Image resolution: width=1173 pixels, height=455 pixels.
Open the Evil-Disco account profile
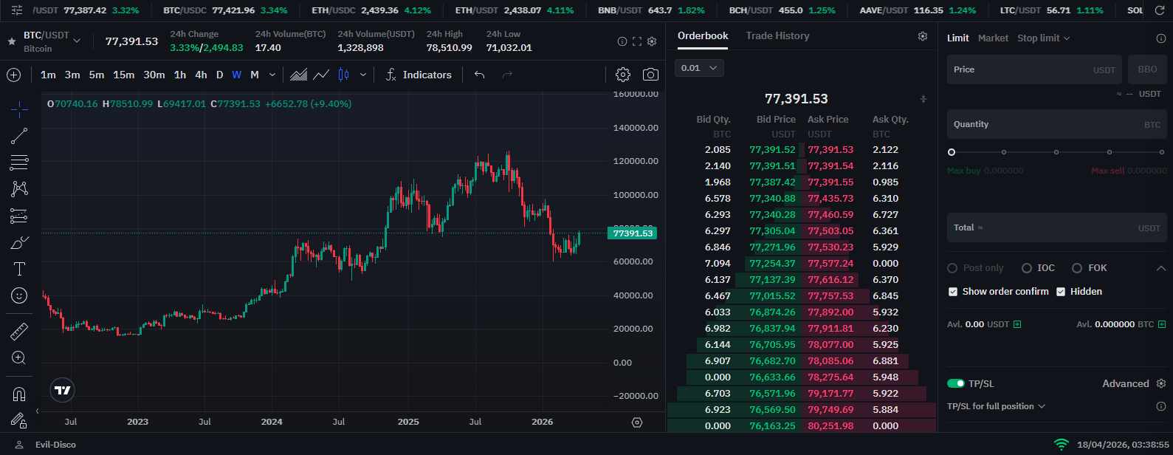pyautogui.click(x=47, y=445)
